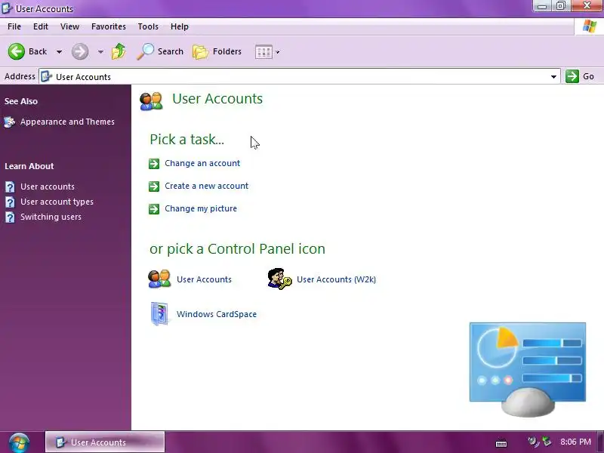
Task: Expand the Address bar dropdown
Action: [553, 77]
